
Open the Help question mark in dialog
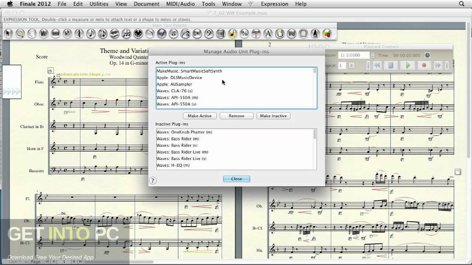(x=153, y=180)
